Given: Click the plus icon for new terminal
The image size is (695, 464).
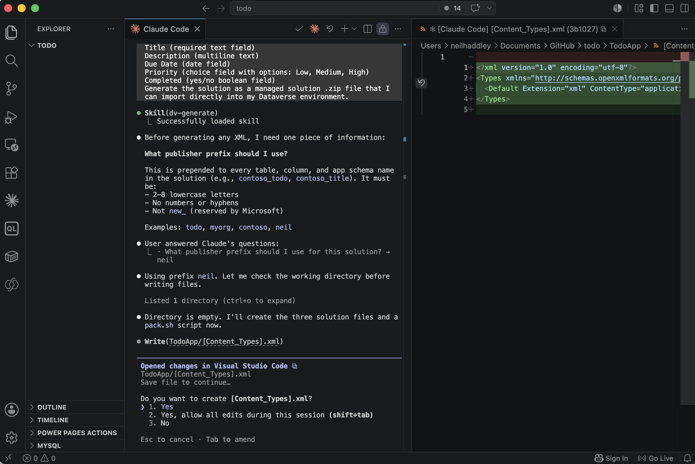Looking at the screenshot, I should 344,29.
